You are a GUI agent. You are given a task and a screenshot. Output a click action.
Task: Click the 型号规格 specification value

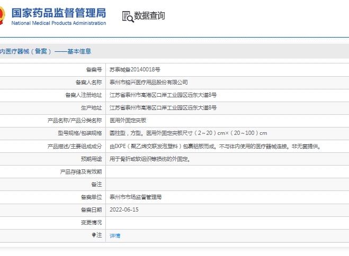pos(188,133)
